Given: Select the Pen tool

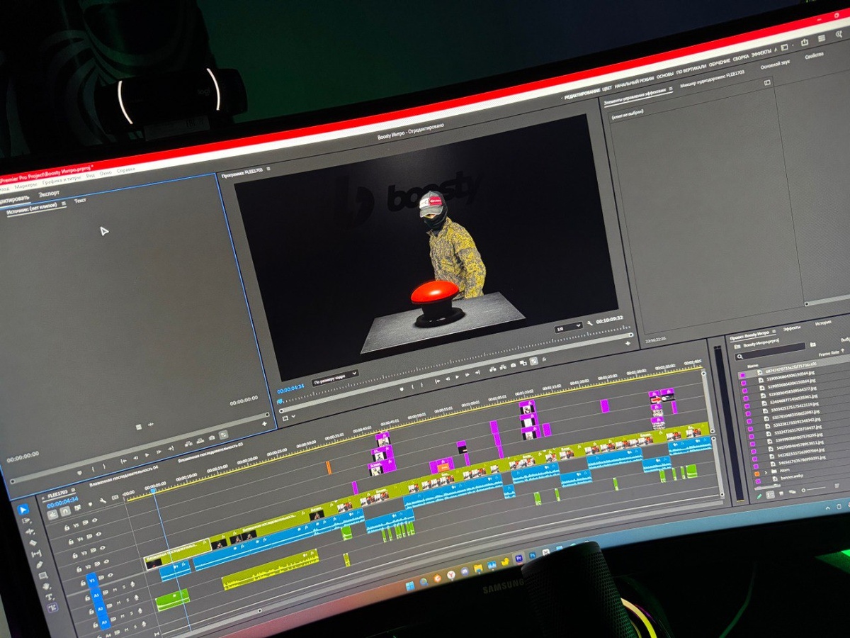Looking at the screenshot, I should click(x=40, y=564).
